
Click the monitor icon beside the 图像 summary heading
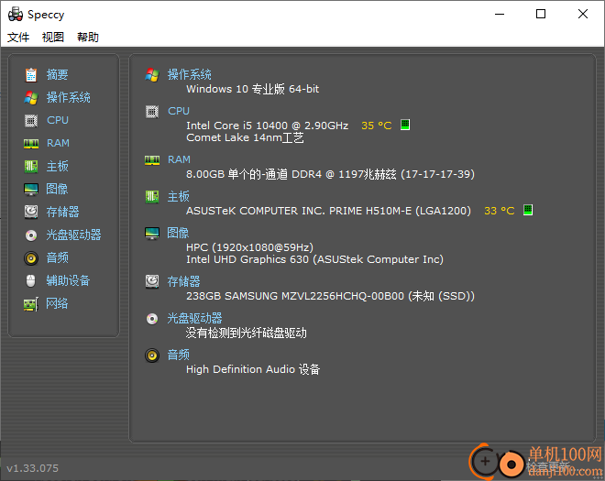click(152, 234)
